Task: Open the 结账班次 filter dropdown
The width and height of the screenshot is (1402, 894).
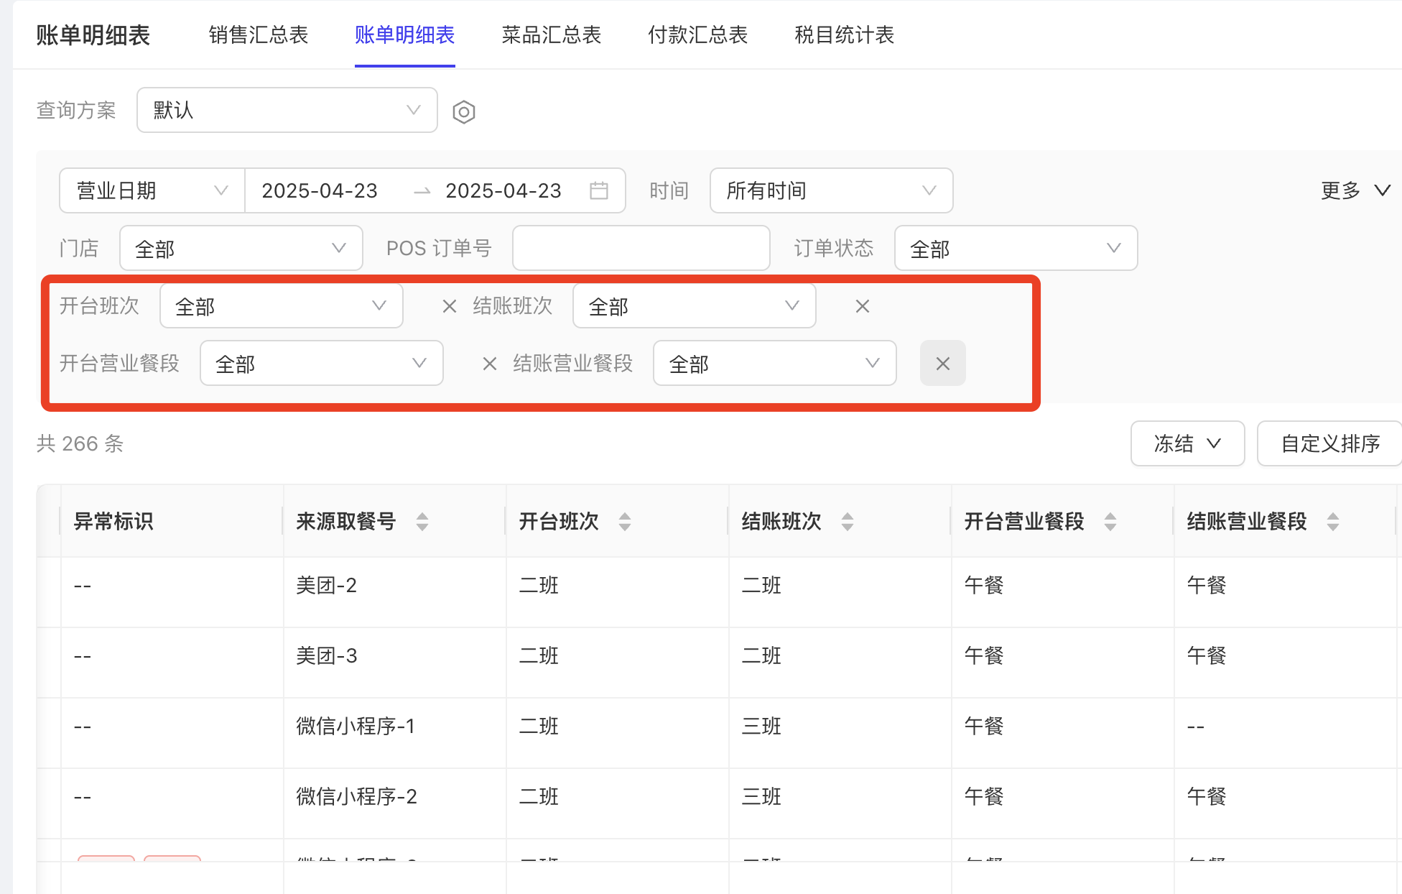Action: click(695, 306)
